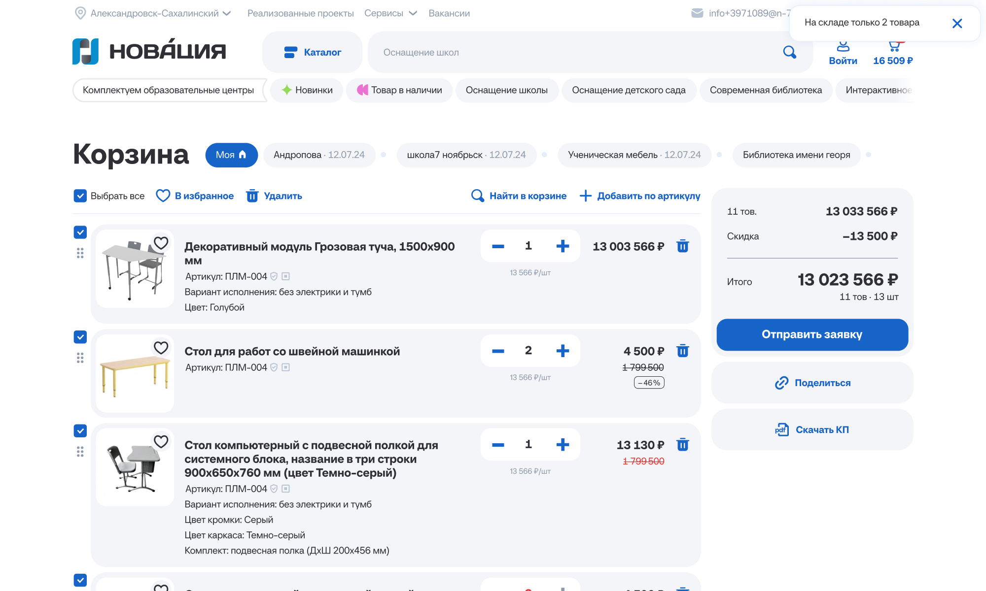This screenshot has height=591, width=986.
Task: Click verified shield icon of Декоративный модуль
Action: pos(274,277)
